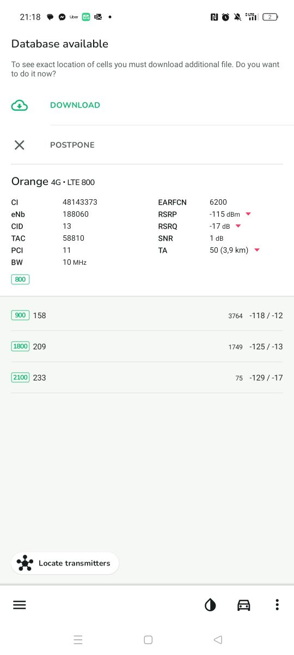Select the 1800 band neighbor cell row
Image resolution: width=294 pixels, height=655 pixels.
(147, 347)
